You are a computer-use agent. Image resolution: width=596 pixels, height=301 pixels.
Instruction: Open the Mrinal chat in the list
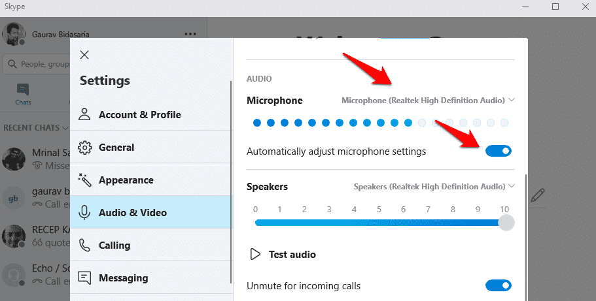(36, 159)
